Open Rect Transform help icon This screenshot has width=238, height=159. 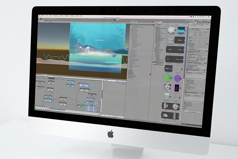point(208,29)
